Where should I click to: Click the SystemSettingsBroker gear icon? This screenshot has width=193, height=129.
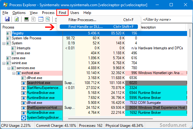24,118
